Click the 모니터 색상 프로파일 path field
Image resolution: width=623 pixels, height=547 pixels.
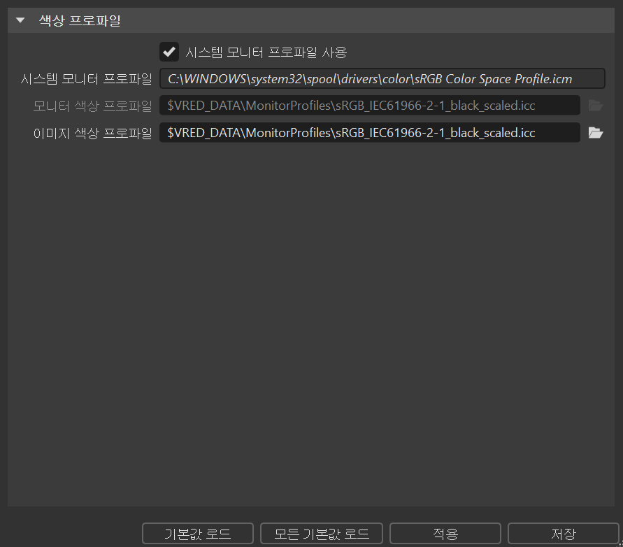(x=370, y=106)
